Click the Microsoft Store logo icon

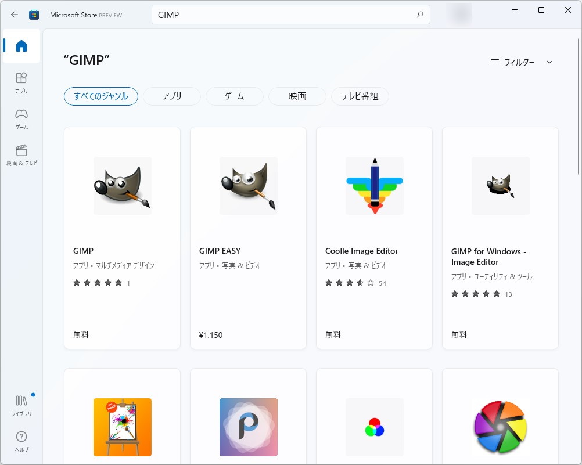point(34,15)
